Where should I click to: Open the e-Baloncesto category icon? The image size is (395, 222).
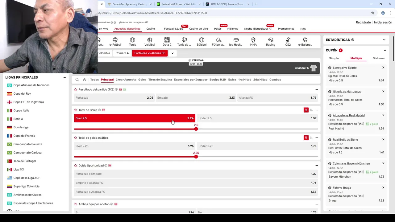305,42
